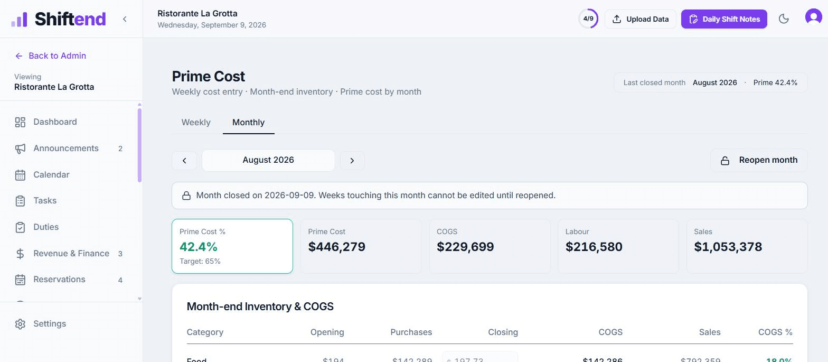828x362 pixels.
Task: Open the 4/9 progress ring indicator
Action: (588, 19)
